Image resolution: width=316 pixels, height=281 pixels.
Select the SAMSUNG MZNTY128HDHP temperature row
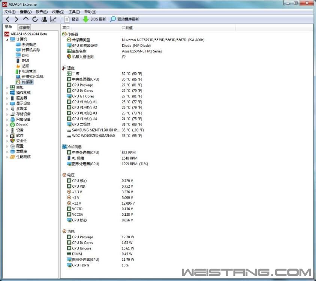pyautogui.click(x=105, y=130)
